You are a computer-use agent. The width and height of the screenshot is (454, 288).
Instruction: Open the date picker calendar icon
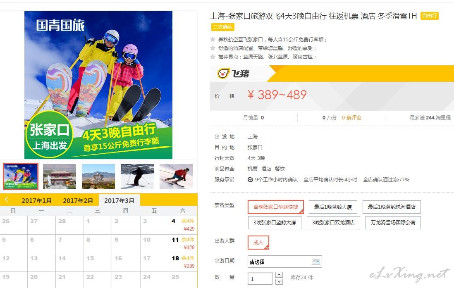pos(316,262)
